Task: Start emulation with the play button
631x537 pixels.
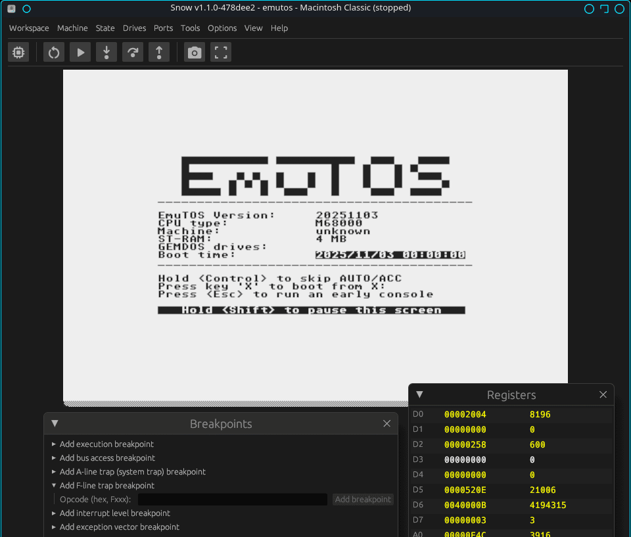Action: (80, 53)
